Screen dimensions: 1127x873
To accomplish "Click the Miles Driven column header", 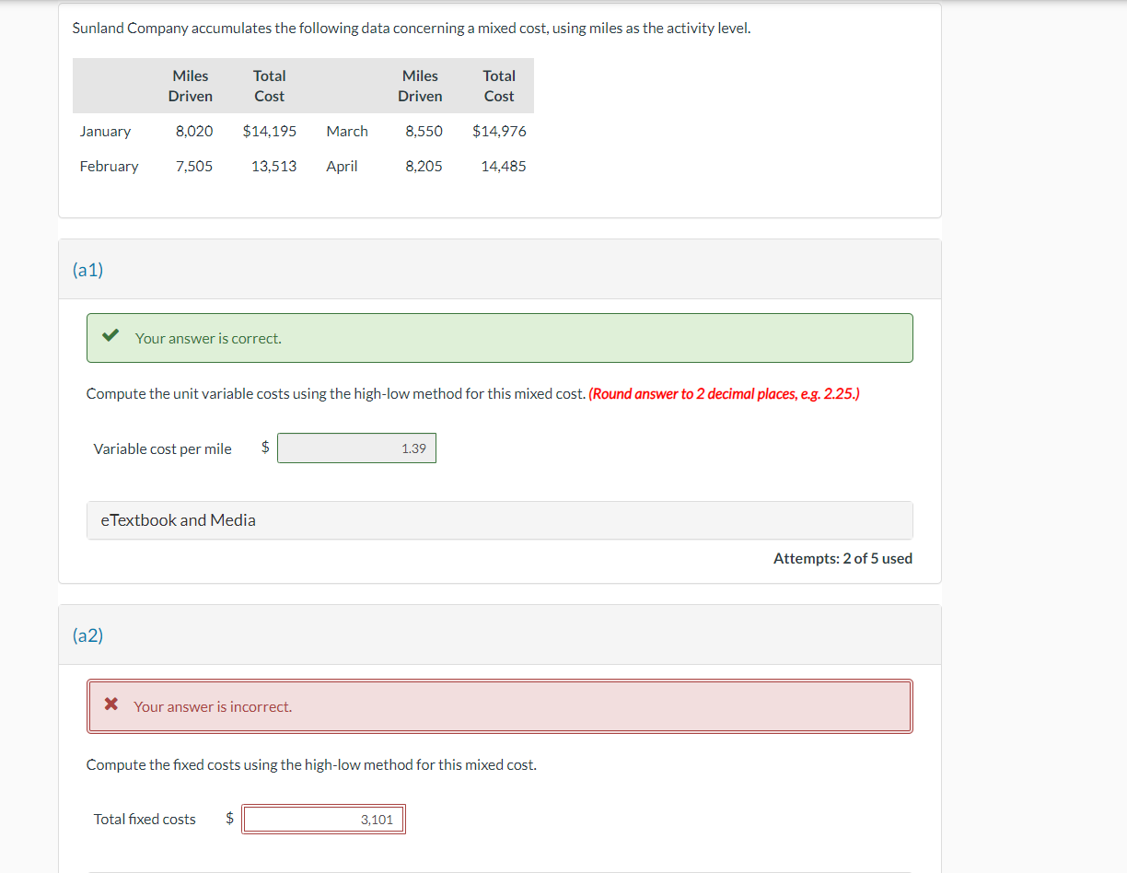I will [190, 86].
